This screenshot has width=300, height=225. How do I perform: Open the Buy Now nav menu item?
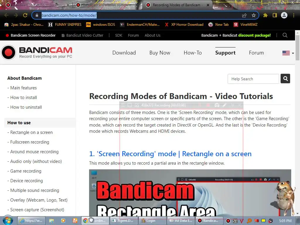(x=160, y=53)
